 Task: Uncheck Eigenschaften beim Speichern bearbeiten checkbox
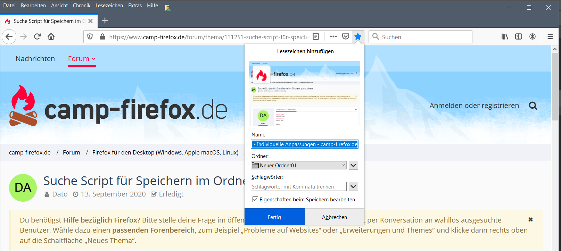tap(255, 199)
